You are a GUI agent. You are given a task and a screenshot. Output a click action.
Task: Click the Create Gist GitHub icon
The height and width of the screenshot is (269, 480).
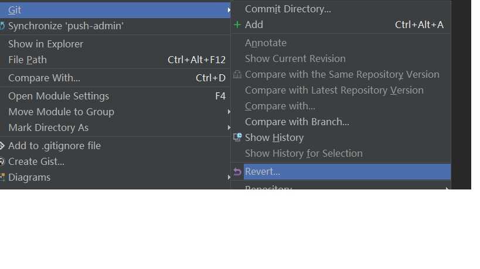point(2,162)
